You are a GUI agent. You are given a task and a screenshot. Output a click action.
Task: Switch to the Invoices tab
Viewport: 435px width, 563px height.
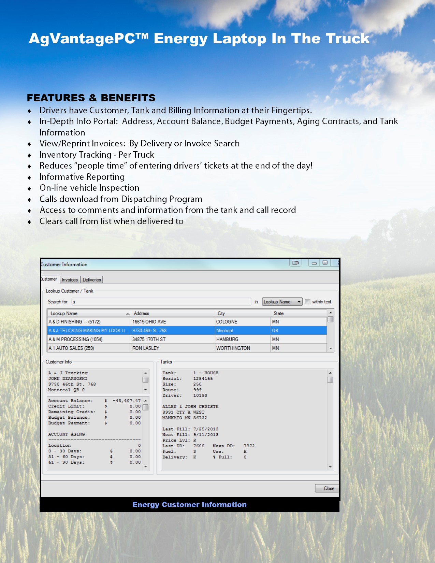[x=70, y=280]
